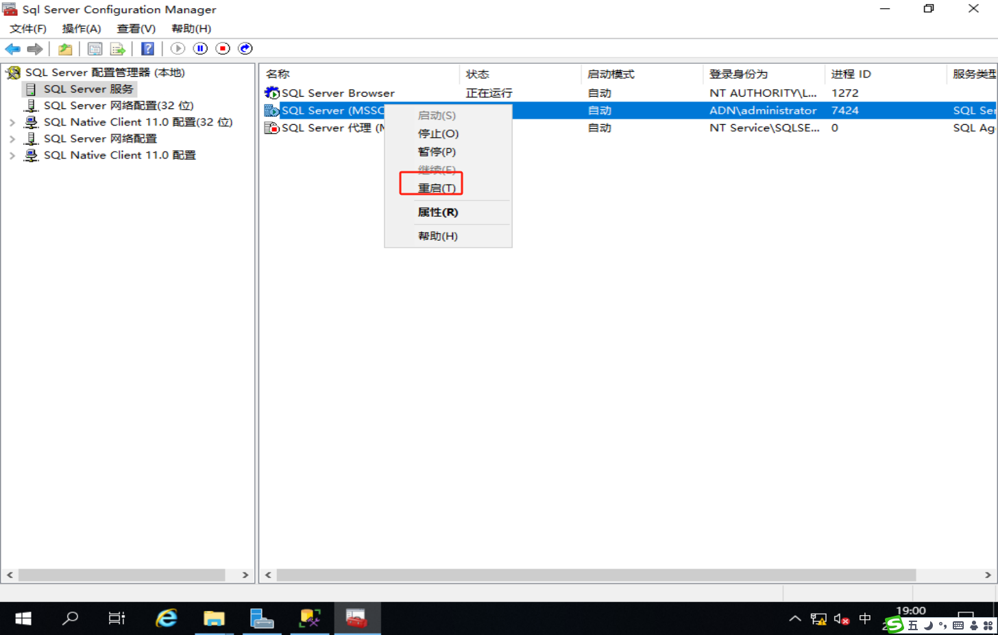Select SQL Server 服务 in the tree
The width and height of the screenshot is (998, 635).
pos(88,89)
